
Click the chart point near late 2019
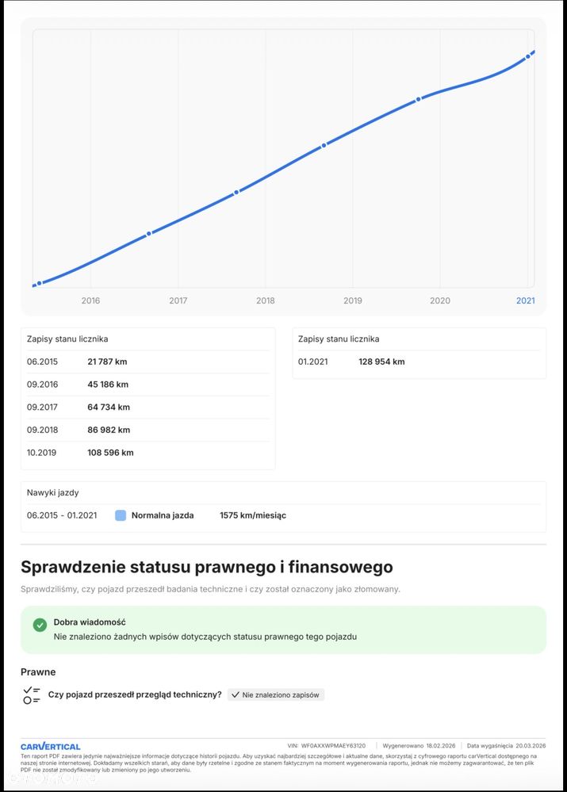(419, 99)
